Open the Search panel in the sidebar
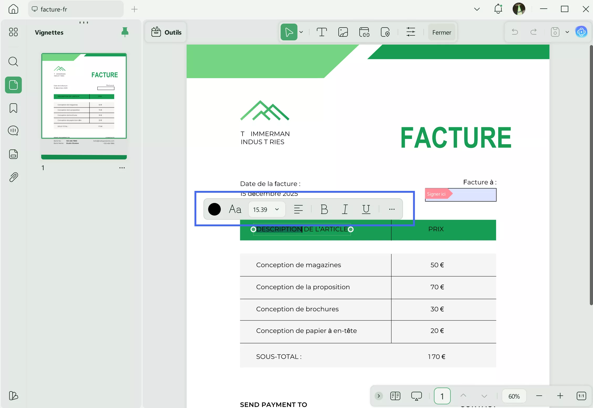Viewport: 593px width, 408px height. click(13, 62)
